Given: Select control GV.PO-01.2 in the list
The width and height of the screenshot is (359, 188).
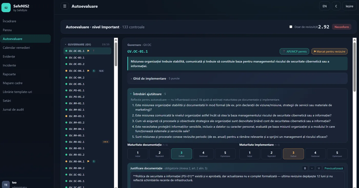Looking at the screenshot, I should point(87,97).
